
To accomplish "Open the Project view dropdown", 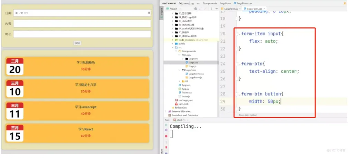I will (x=173, y=9).
